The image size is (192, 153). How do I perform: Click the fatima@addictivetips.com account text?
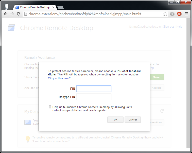pos(146,27)
